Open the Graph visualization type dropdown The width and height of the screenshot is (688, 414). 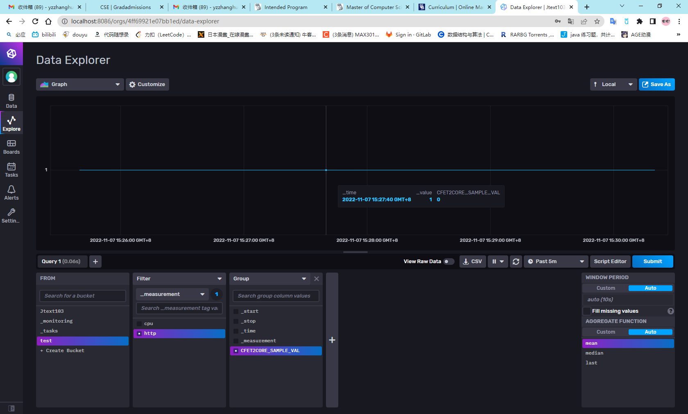(80, 84)
